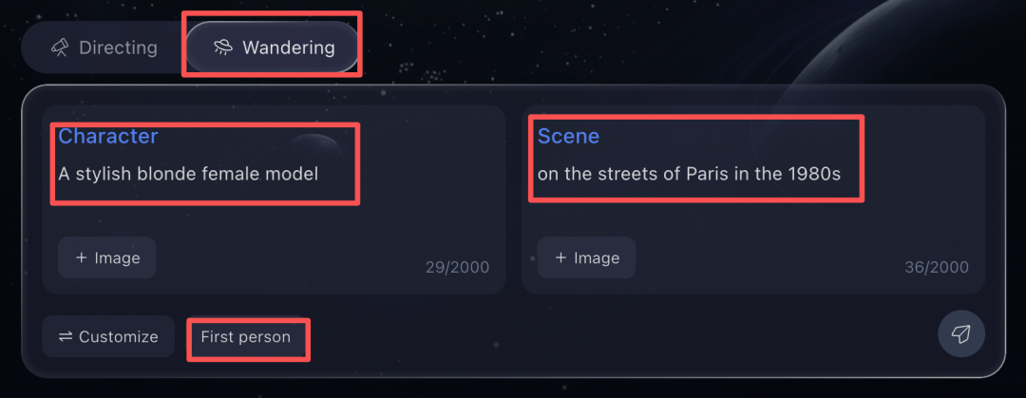Click the swap arrows icon on Customize

(x=66, y=336)
